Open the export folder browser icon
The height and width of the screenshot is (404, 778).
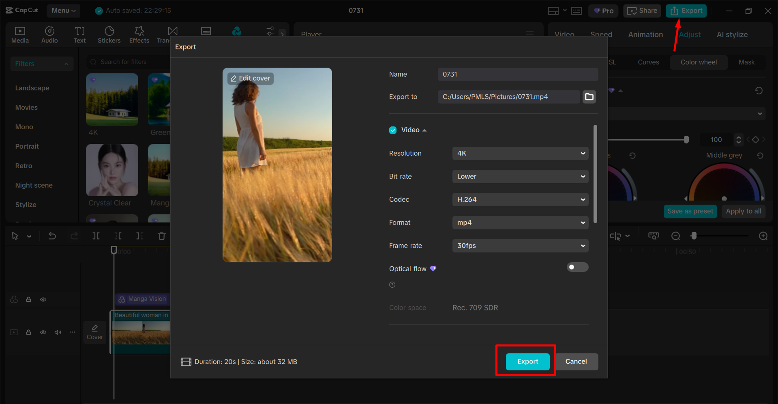589,96
